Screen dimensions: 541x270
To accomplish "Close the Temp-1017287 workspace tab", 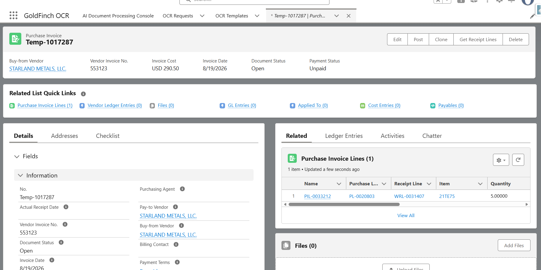I will pyautogui.click(x=348, y=16).
